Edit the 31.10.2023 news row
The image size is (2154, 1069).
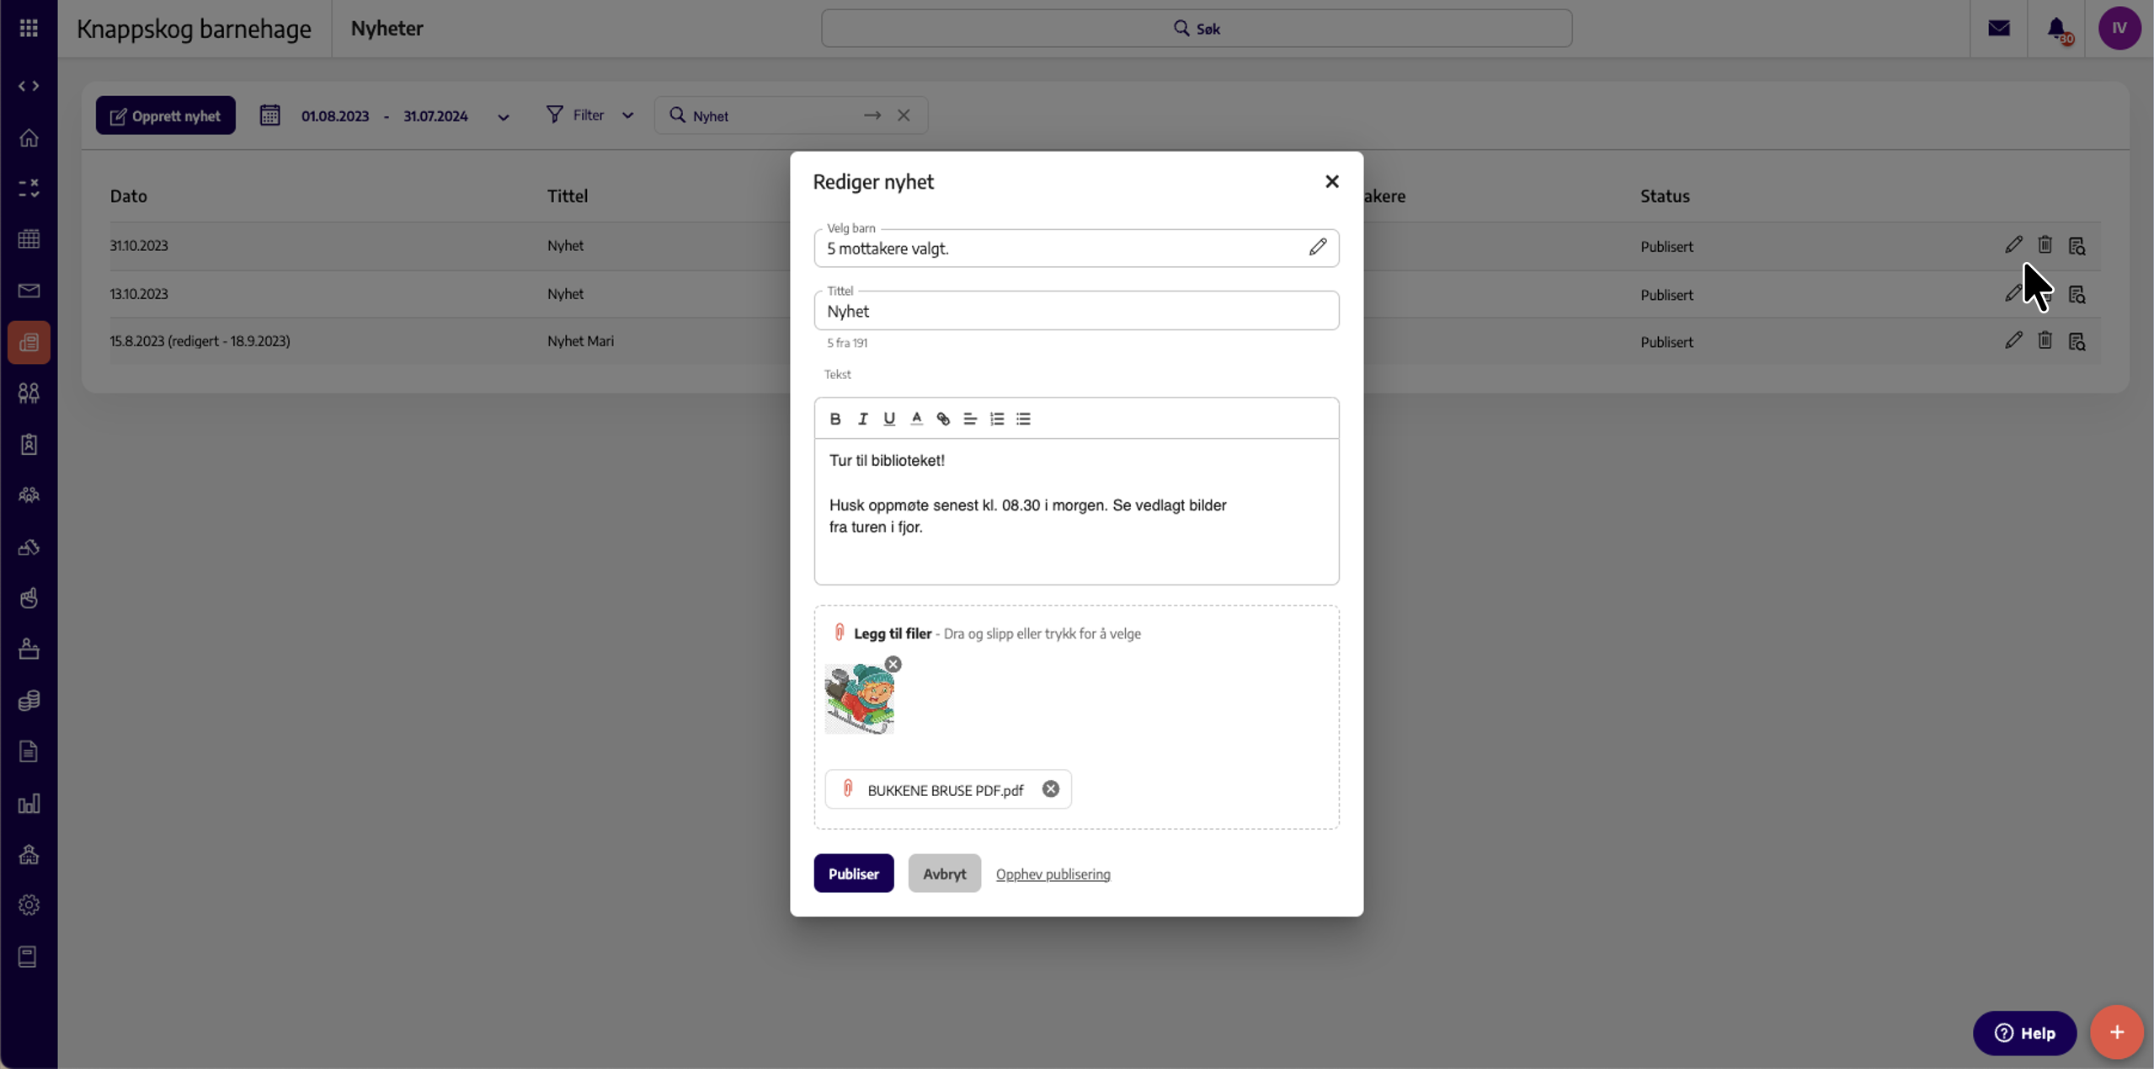(x=2013, y=245)
